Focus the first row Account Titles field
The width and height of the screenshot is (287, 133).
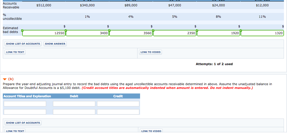coord(25,104)
